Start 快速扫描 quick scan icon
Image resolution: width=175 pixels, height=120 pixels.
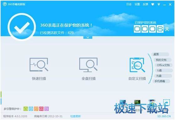click(39, 65)
